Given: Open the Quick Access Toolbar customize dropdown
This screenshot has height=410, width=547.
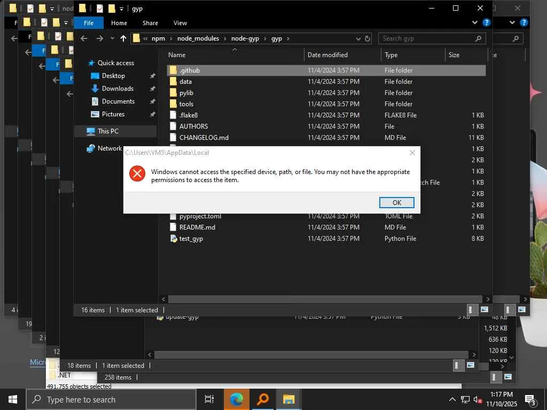Looking at the screenshot, I should click(121, 9).
